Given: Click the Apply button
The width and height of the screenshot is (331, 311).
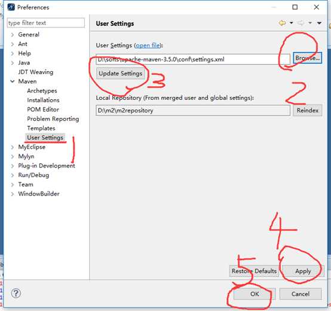Looking at the screenshot, I should pyautogui.click(x=303, y=271).
